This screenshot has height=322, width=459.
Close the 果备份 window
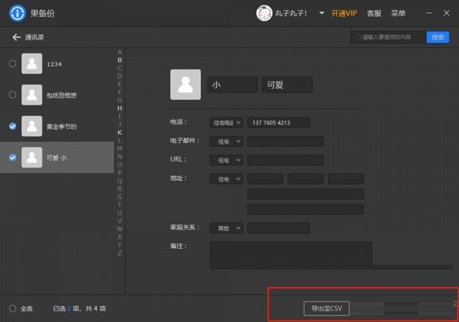pos(447,13)
